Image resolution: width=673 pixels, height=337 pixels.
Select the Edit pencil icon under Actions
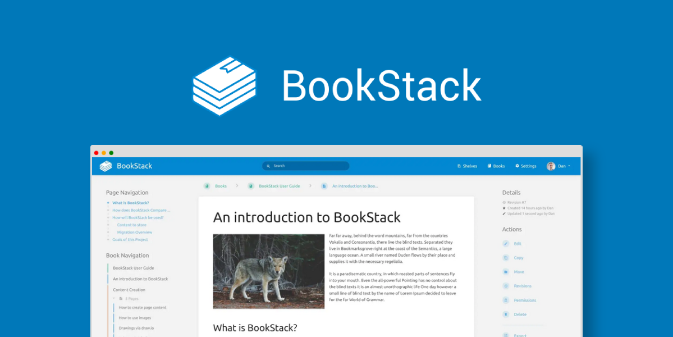505,243
